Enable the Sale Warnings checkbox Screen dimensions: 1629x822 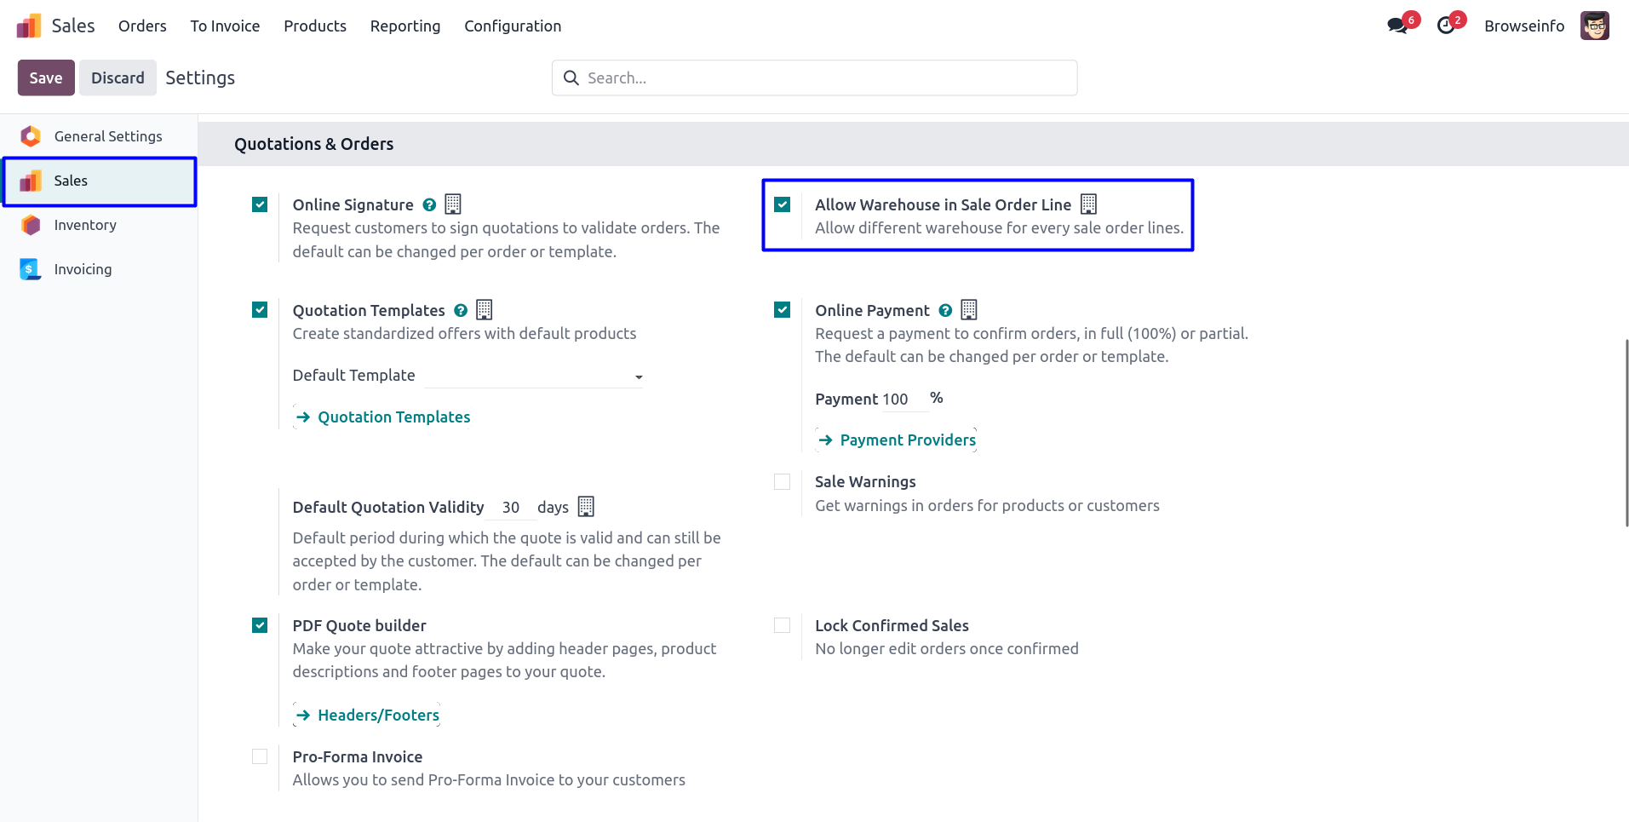782,482
